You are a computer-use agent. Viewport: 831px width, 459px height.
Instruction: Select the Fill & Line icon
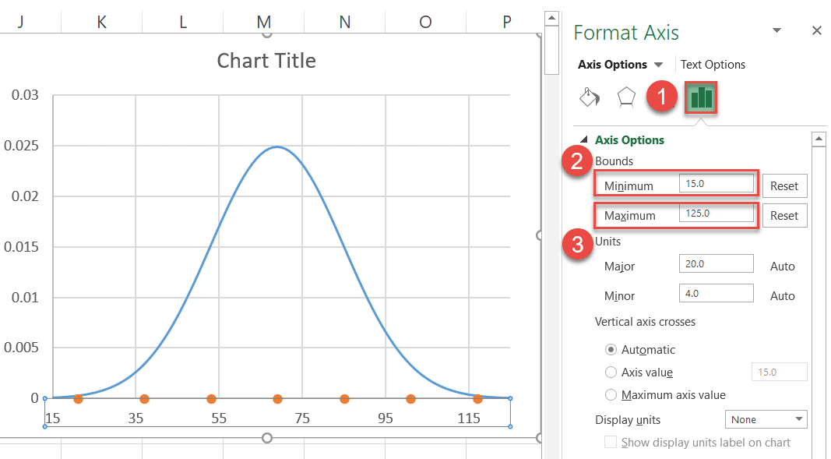click(x=590, y=97)
